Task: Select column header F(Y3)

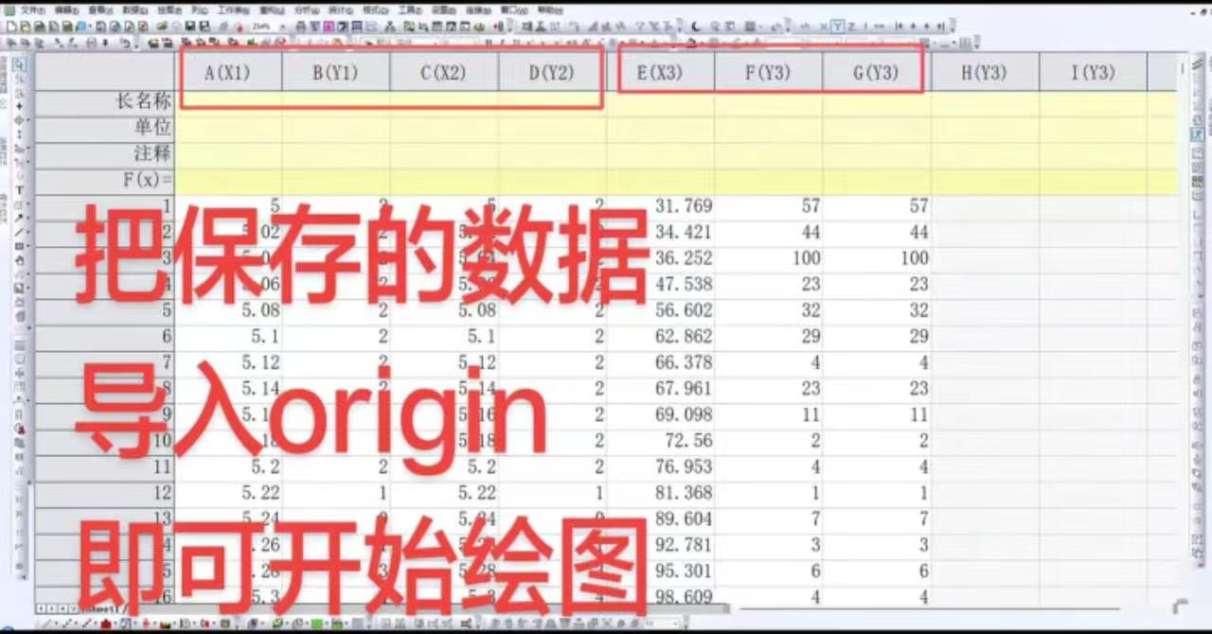Action: coord(768,72)
